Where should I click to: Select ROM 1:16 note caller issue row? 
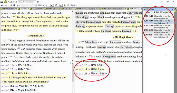(x=159, y=17)
